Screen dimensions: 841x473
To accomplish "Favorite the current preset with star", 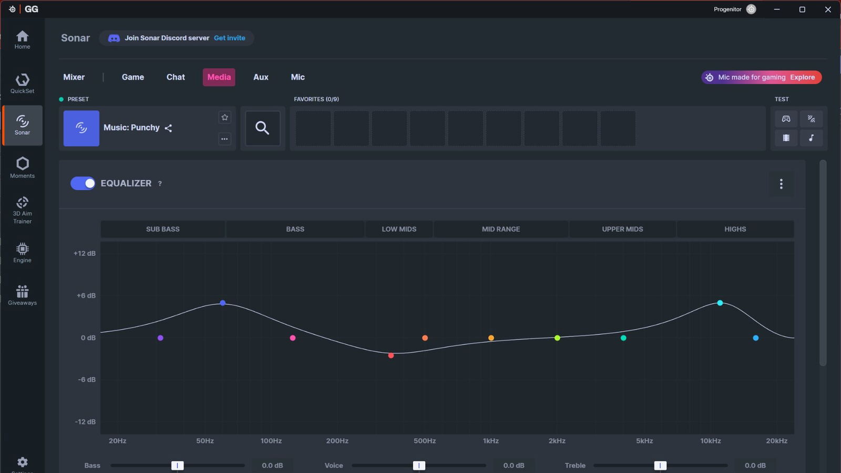I will 224,118.
